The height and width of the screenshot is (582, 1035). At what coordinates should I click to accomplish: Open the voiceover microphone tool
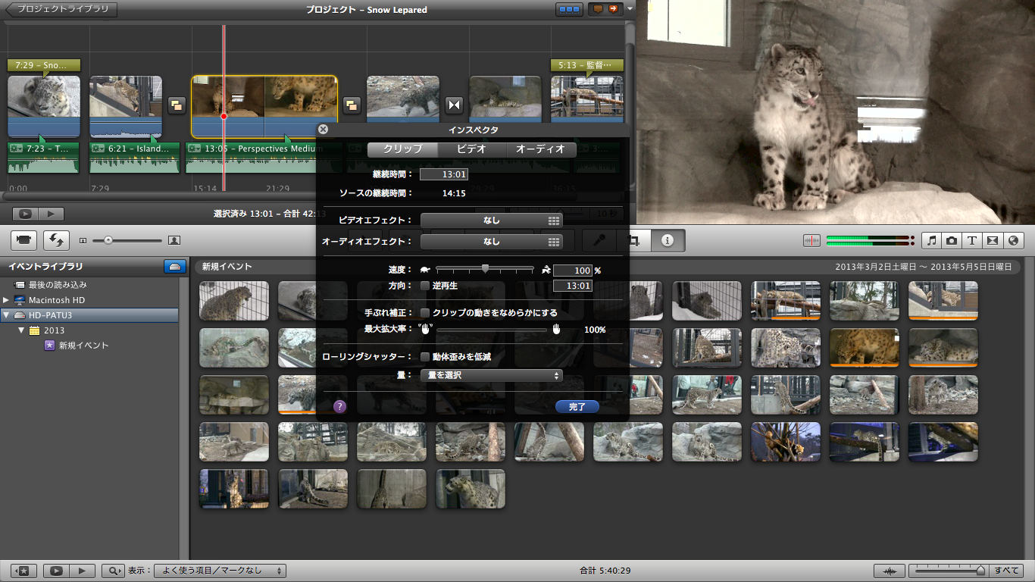(x=599, y=240)
